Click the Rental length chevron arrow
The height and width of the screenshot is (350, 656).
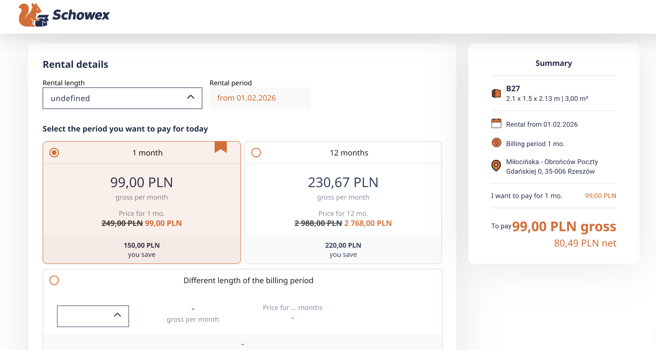click(x=191, y=97)
